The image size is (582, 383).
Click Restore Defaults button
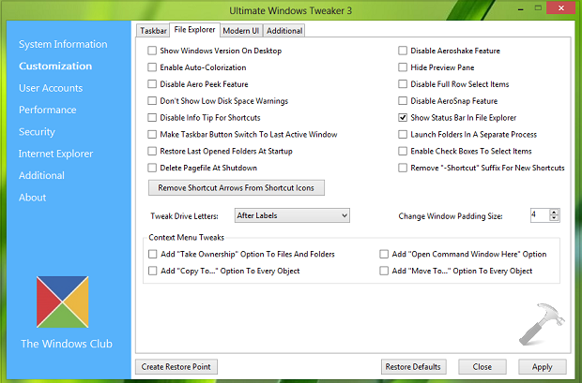tap(413, 367)
